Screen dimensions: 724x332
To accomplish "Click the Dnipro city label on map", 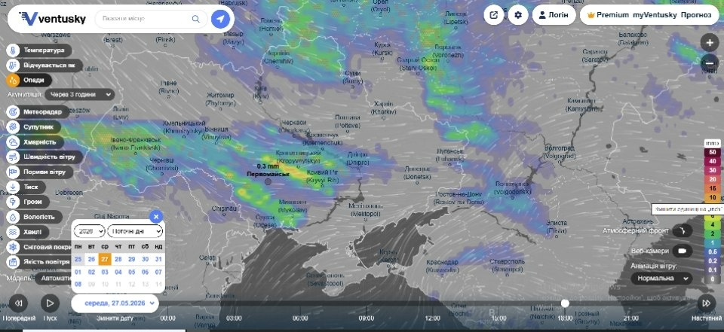I will [x=357, y=159].
